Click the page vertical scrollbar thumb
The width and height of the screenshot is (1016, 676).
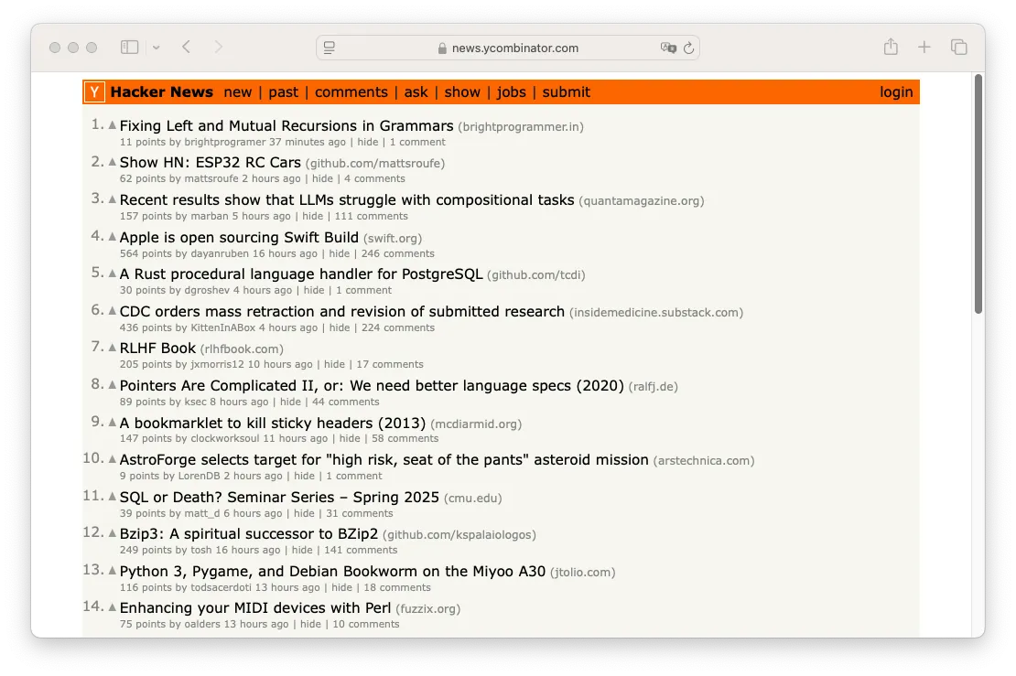coord(978,194)
